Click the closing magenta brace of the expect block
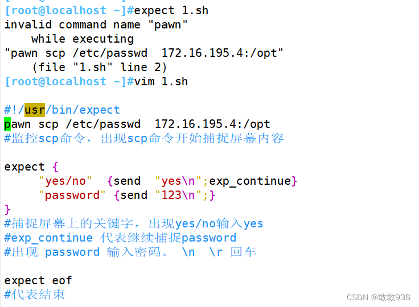The width and height of the screenshot is (419, 307). pyautogui.click(x=7, y=210)
